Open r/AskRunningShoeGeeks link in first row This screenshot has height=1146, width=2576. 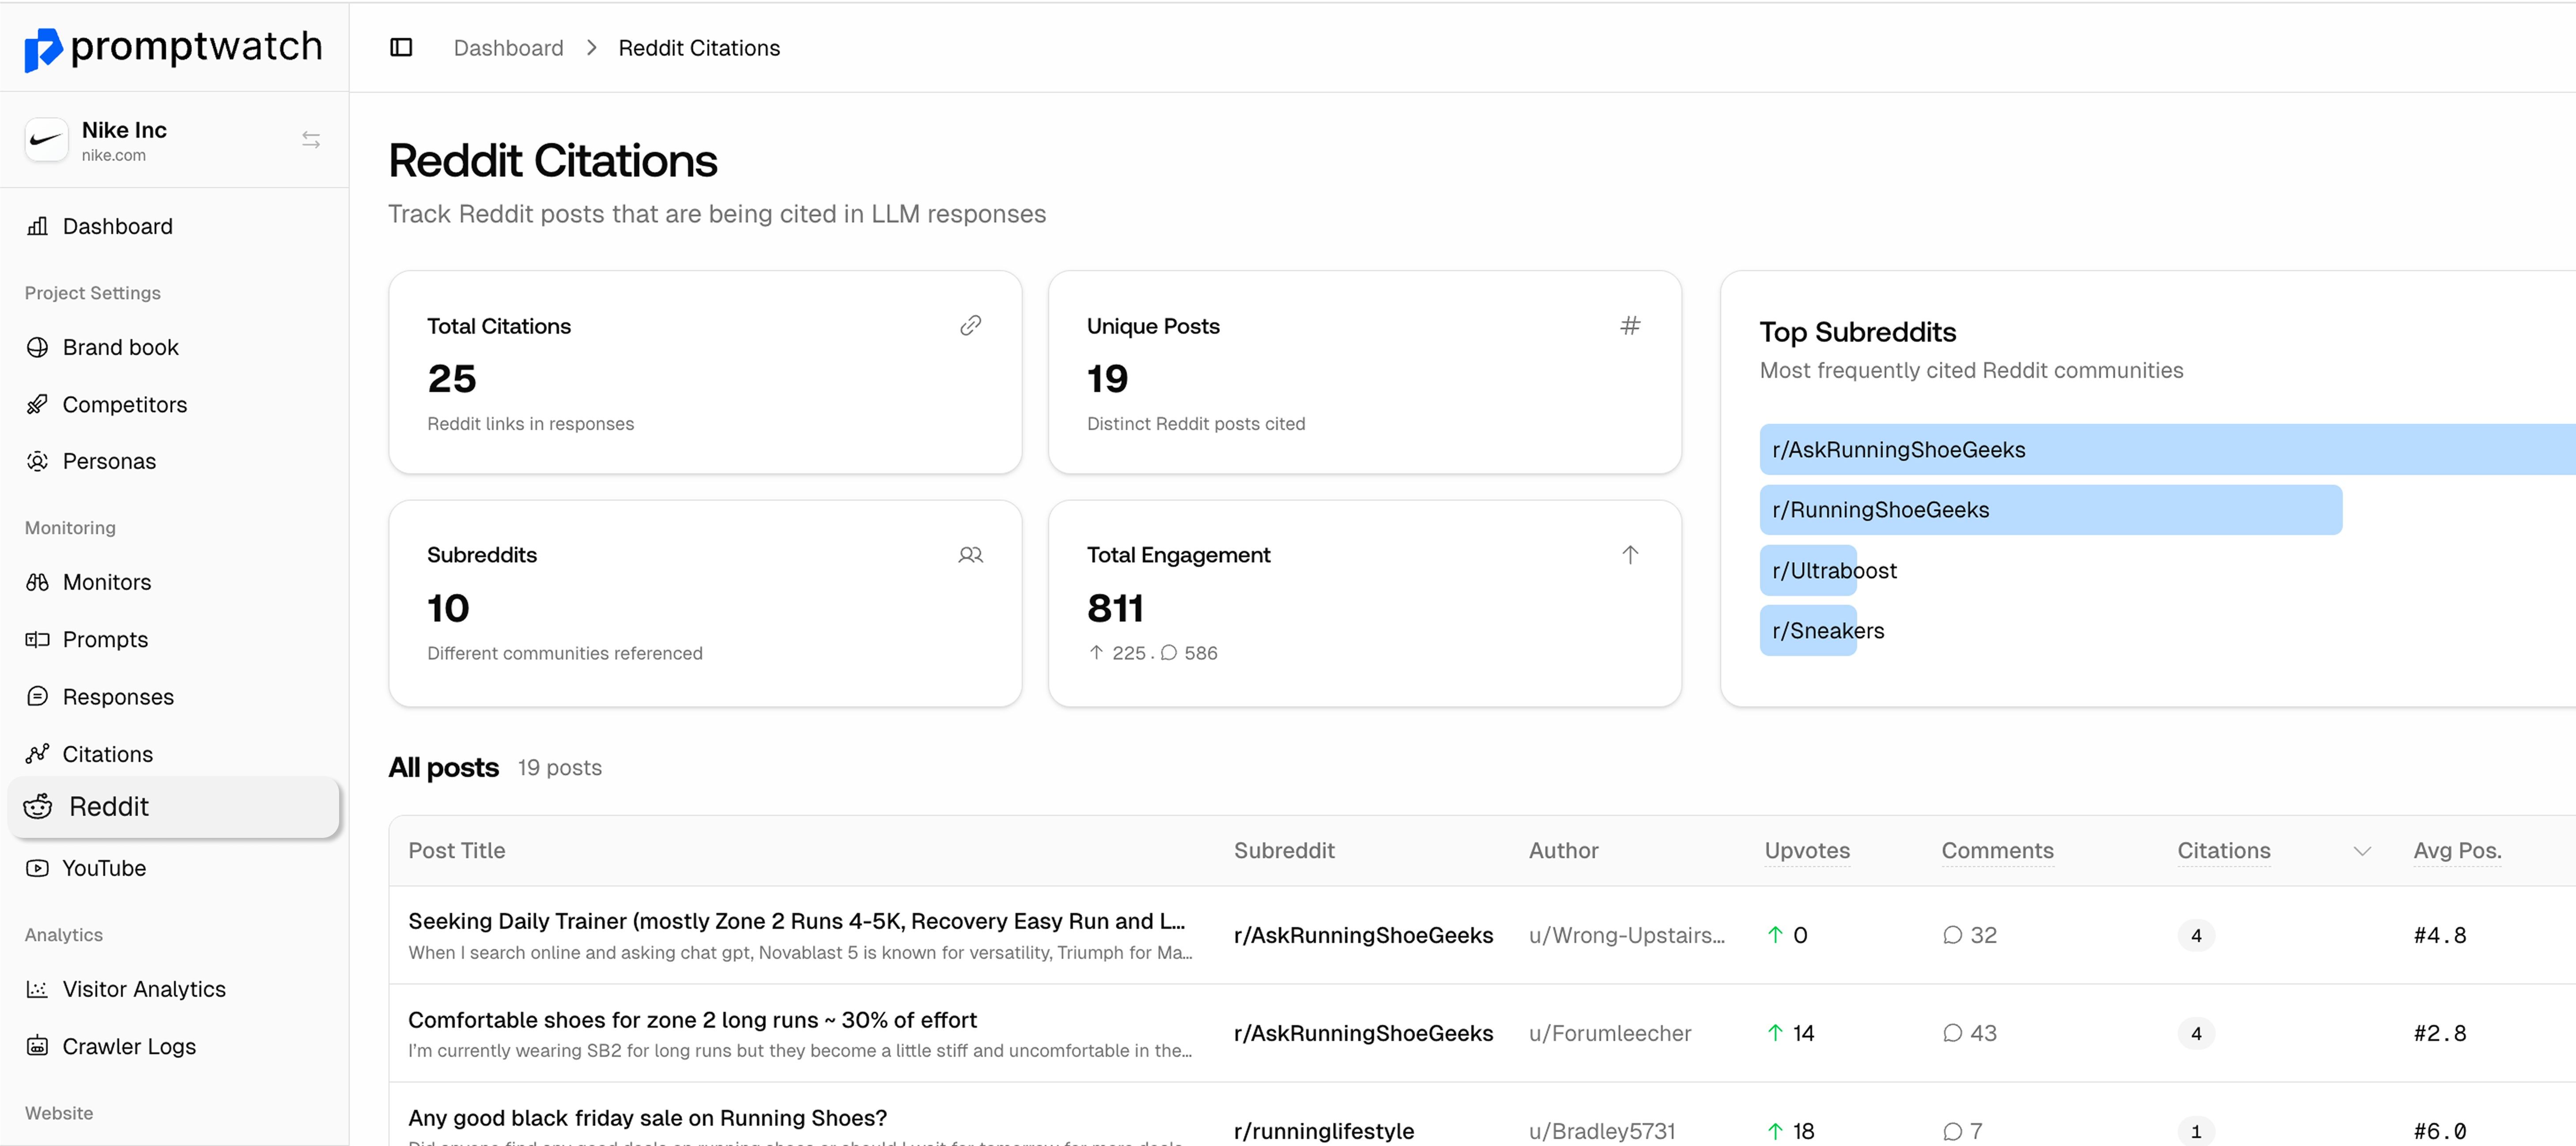coord(1362,935)
